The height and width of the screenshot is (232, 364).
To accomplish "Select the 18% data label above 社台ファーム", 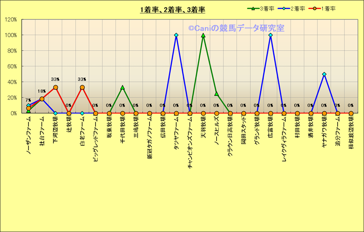I will point(42,91).
